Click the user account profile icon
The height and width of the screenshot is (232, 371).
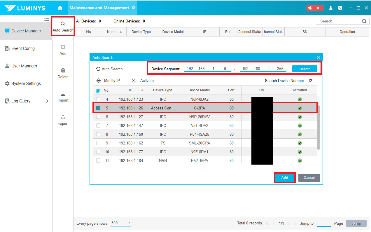[331, 8]
